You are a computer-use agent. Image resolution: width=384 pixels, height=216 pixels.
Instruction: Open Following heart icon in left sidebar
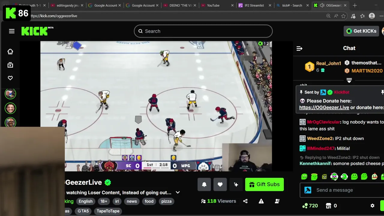tap(10, 78)
